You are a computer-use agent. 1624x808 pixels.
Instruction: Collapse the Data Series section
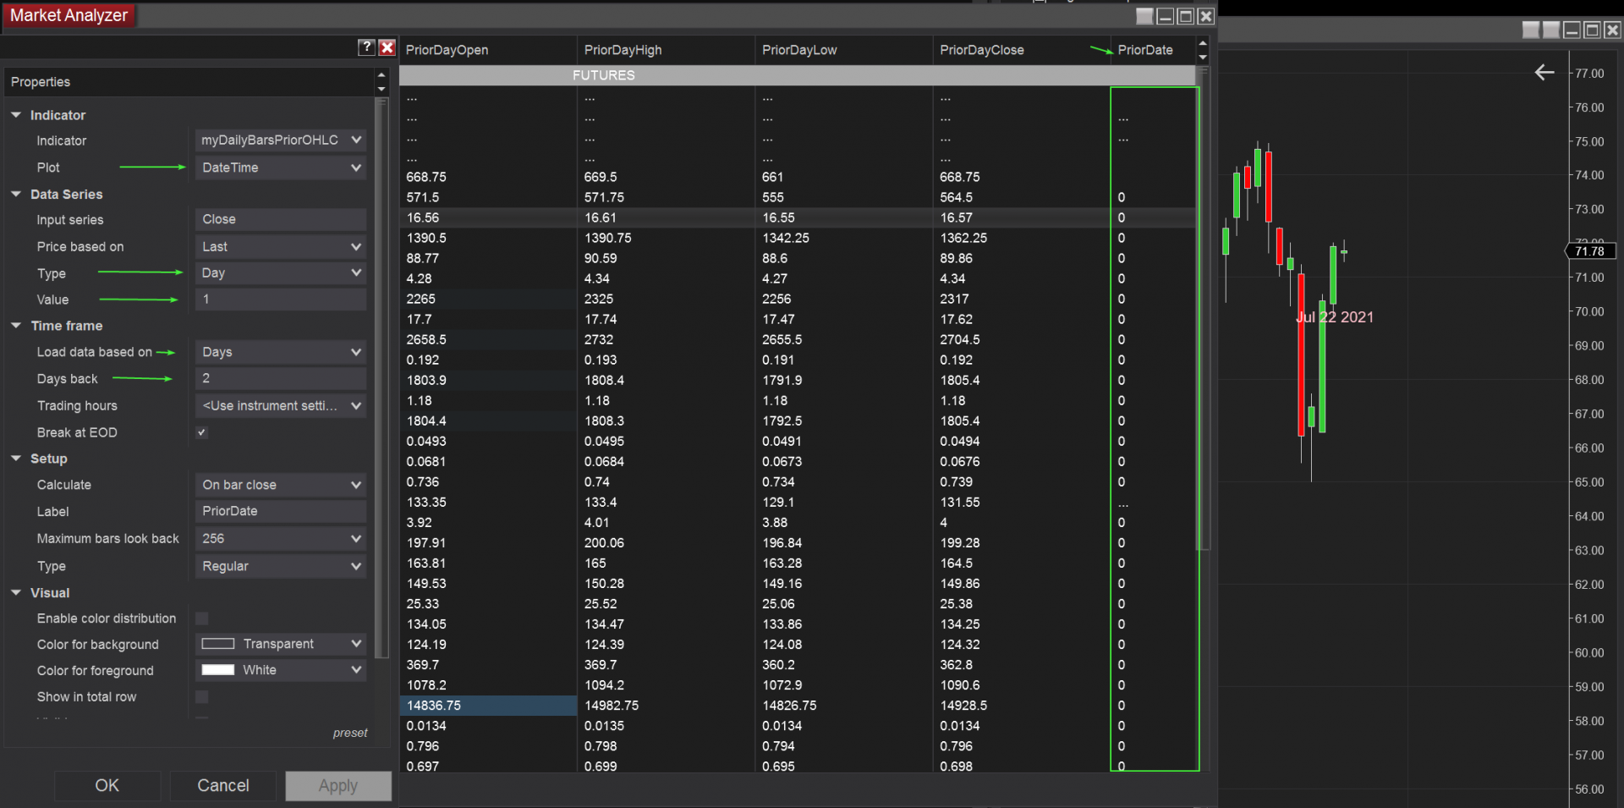click(x=16, y=194)
